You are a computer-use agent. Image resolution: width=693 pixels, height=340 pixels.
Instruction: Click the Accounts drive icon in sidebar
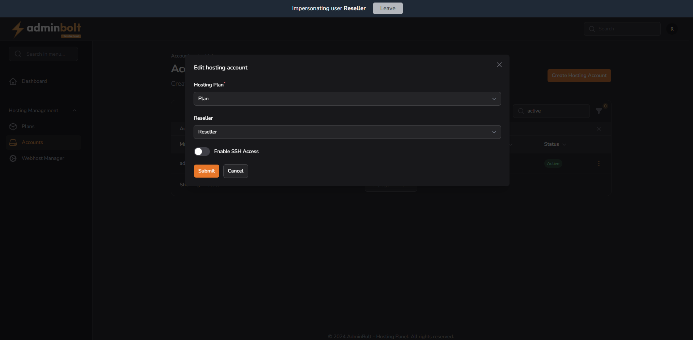click(x=13, y=143)
